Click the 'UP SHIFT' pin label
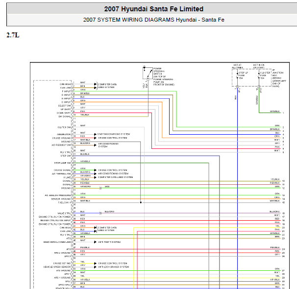Screen dimensions: 297x289 click(x=66, y=110)
